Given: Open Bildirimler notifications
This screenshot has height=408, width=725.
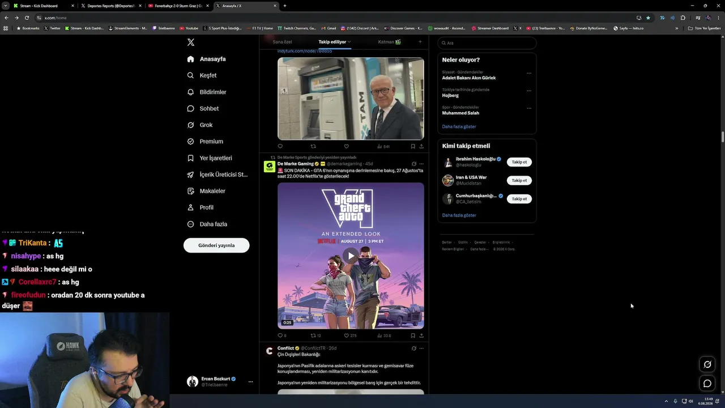Looking at the screenshot, I should pos(207,92).
